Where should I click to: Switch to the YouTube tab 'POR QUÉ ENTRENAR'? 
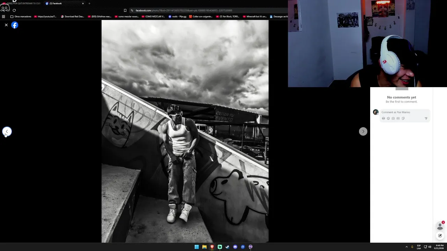(x=22, y=3)
